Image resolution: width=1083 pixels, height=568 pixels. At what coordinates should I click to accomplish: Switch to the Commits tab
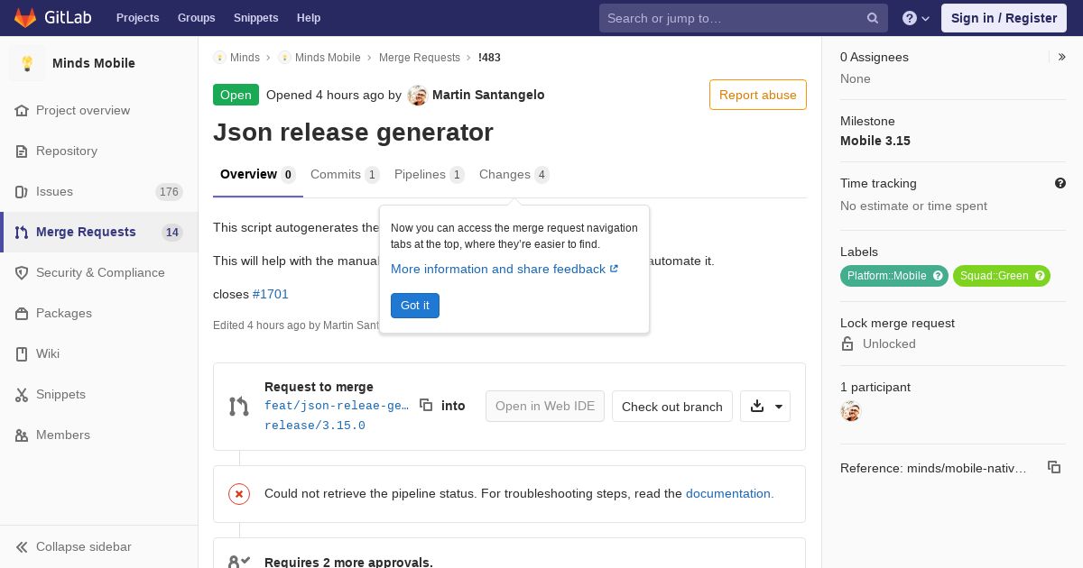345,175
